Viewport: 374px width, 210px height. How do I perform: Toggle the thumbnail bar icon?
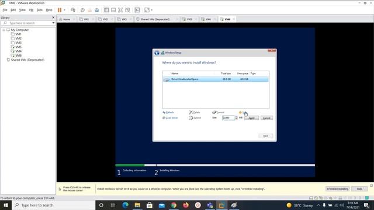pyautogui.click(x=113, y=10)
